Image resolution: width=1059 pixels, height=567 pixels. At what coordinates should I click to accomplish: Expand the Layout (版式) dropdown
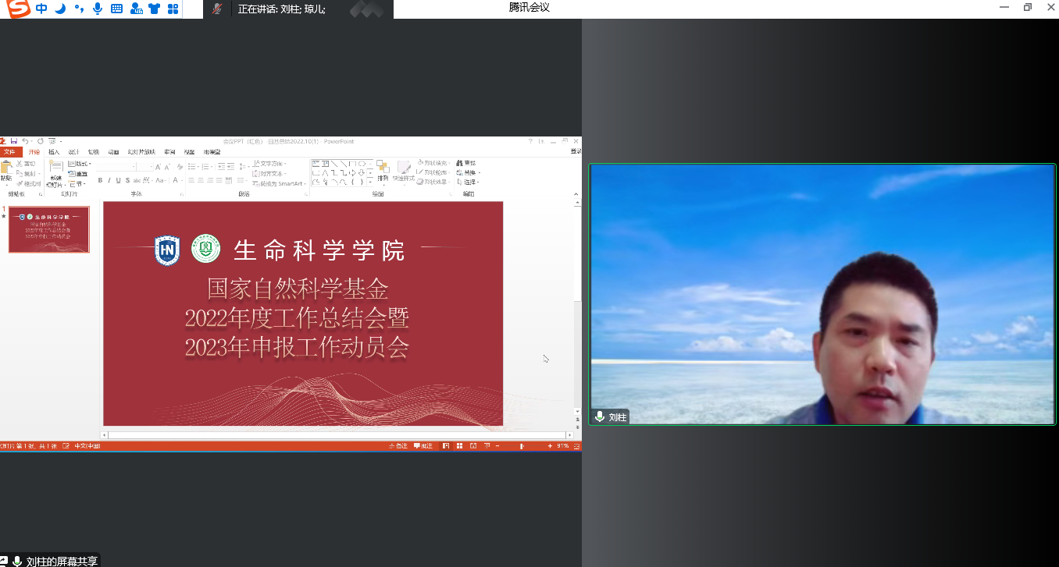pos(80,164)
